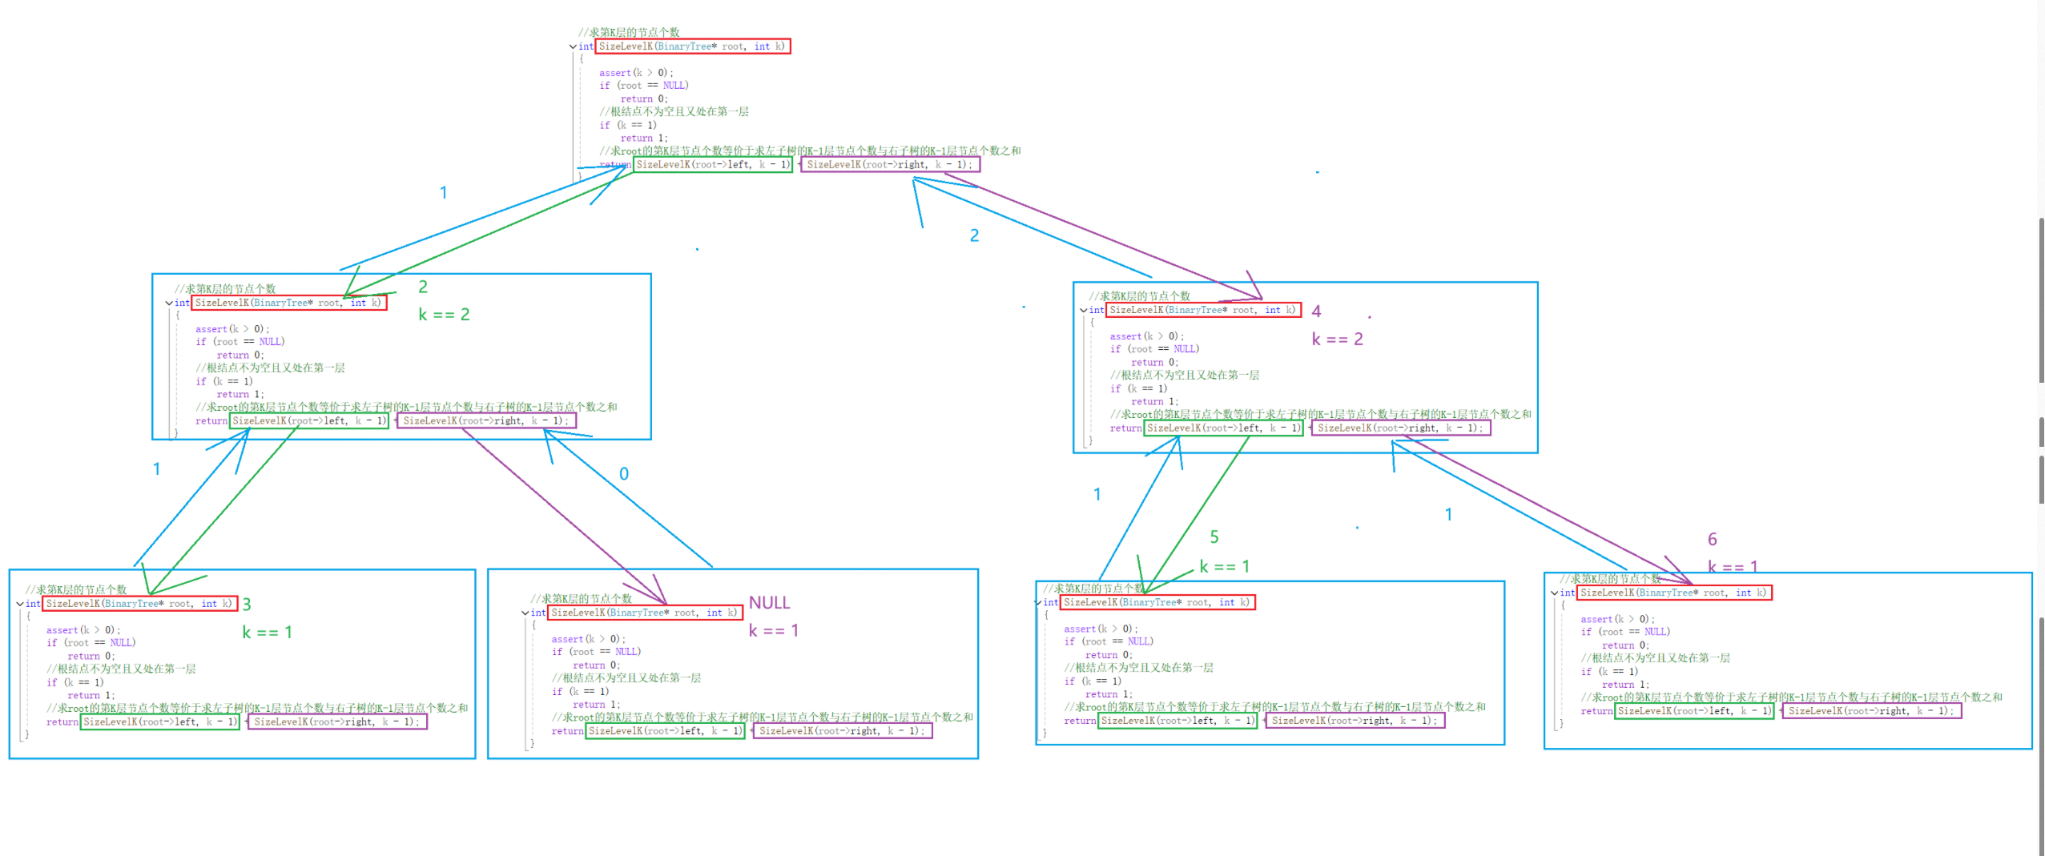Click the root->left recursive call in block numbered 4
The height and width of the screenshot is (856, 2045).
coord(1224,428)
